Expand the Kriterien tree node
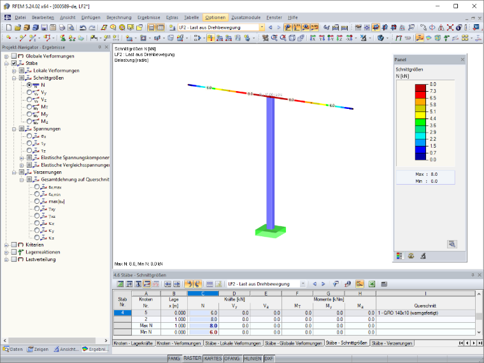The width and height of the screenshot is (484, 363). click(x=6, y=245)
